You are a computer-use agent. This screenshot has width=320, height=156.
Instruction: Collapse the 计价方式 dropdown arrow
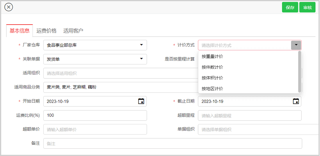tap(296, 45)
